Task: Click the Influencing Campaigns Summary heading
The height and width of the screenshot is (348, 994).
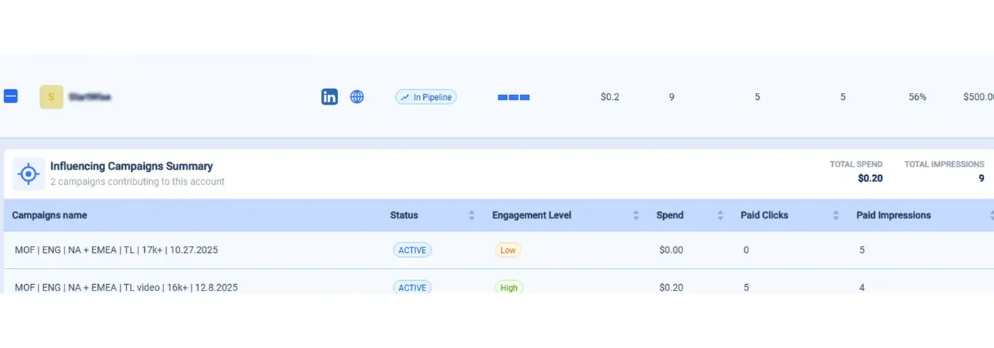Action: [131, 167]
